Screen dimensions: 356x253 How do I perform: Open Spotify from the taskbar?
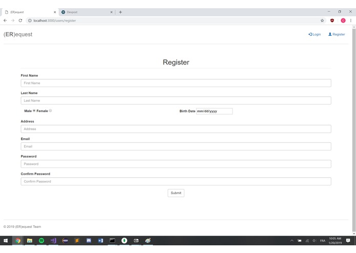(41, 241)
